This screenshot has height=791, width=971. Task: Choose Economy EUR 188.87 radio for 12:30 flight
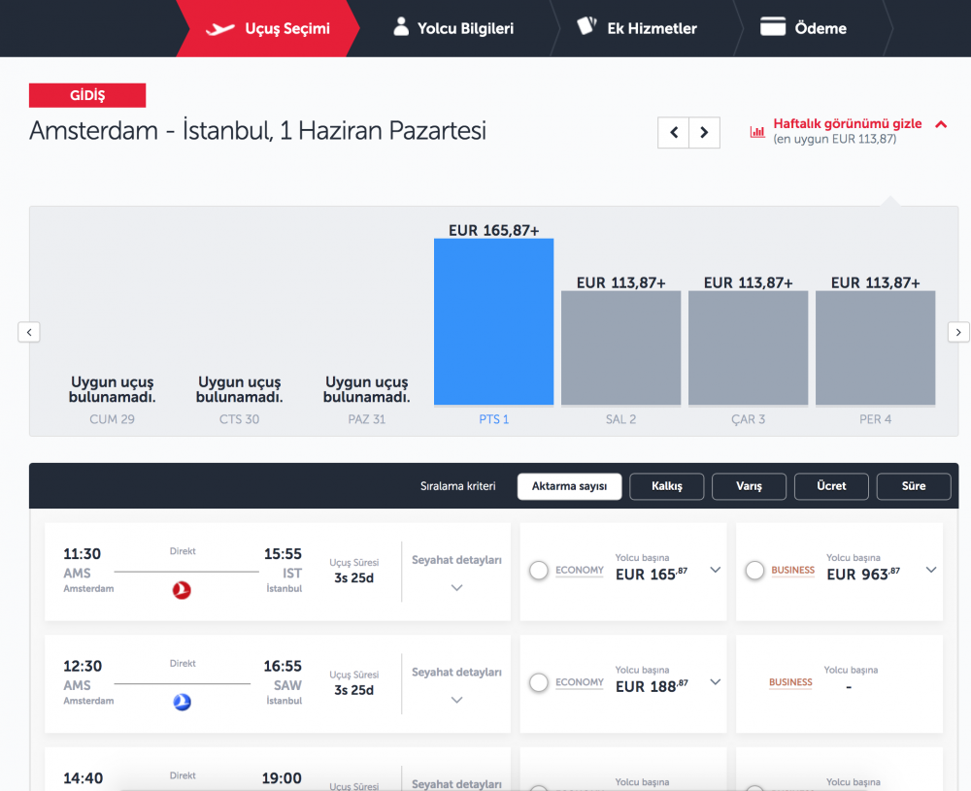539,683
